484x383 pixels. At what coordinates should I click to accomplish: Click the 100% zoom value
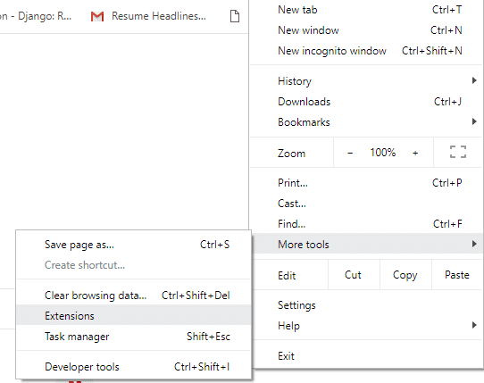click(x=383, y=153)
